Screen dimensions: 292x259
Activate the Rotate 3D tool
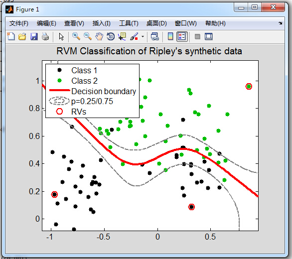[111, 36]
